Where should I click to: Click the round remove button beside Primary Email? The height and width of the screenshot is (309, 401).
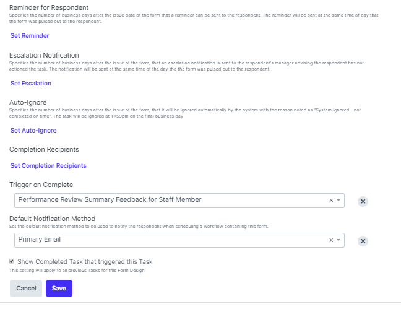point(363,241)
